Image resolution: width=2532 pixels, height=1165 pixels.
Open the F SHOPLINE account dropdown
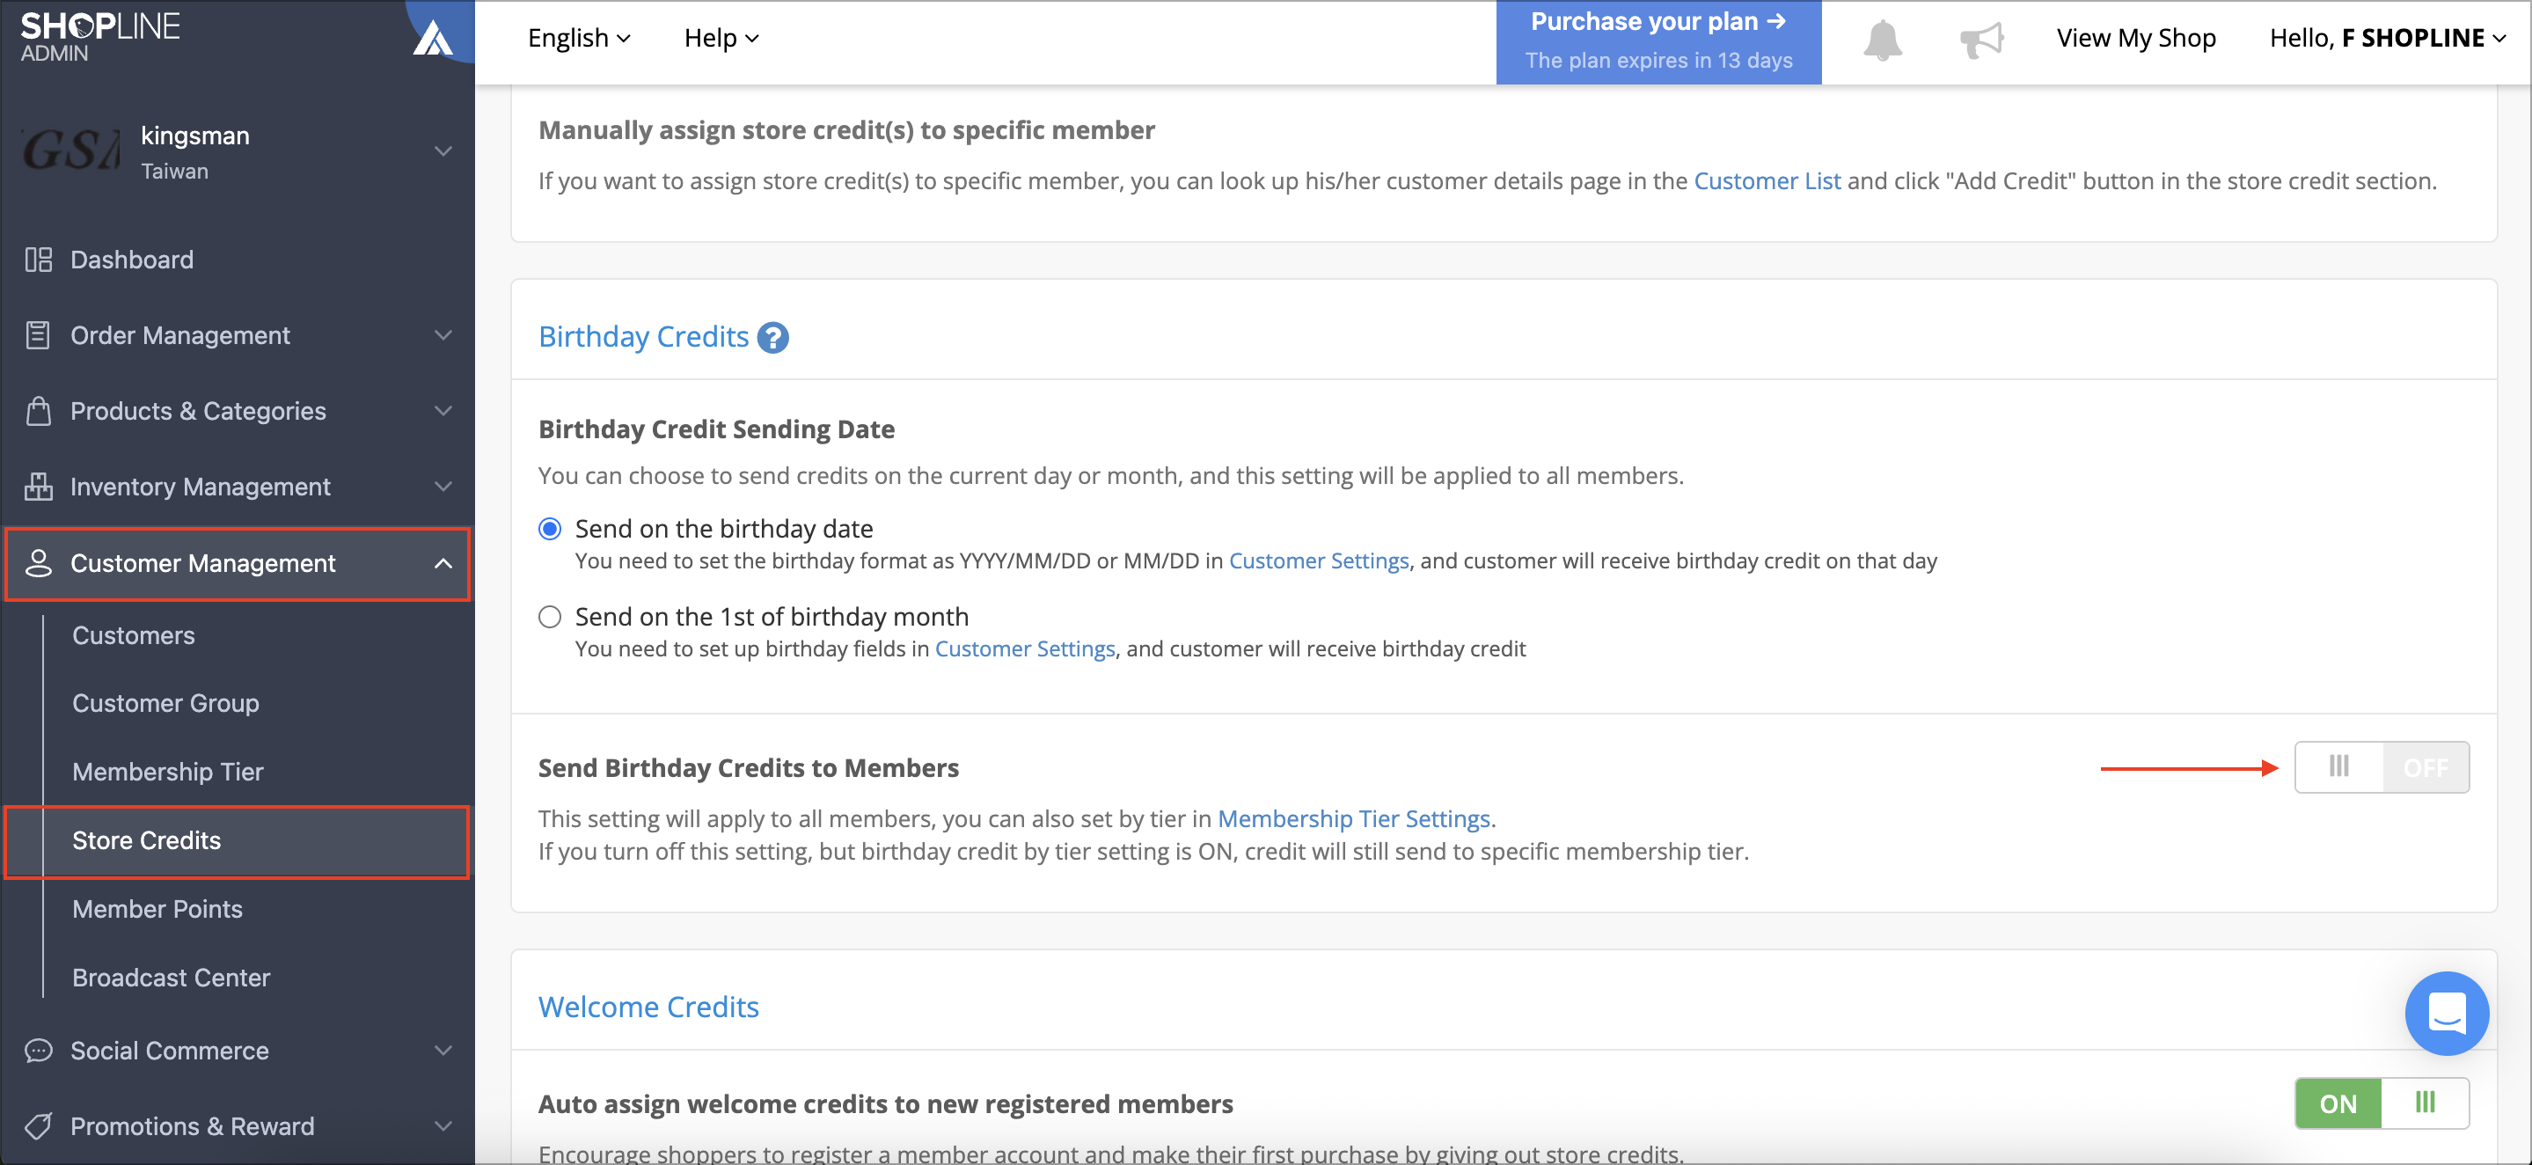[2389, 39]
